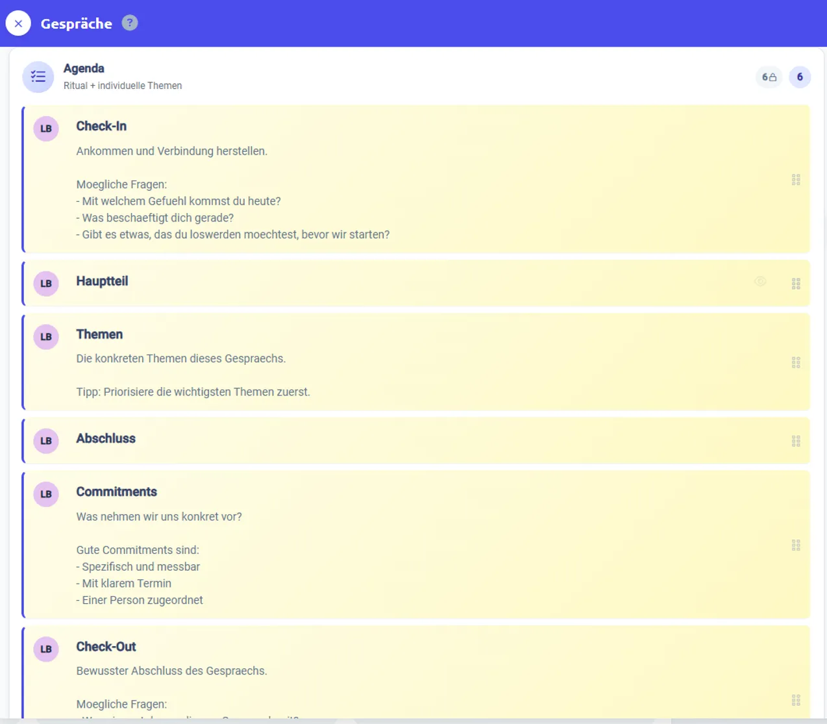The image size is (827, 724).
Task: Close the Gespräche panel
Action: pos(18,23)
